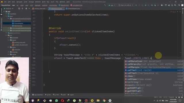Image resolution: width=184 pixels, height=103 pixels.
Task: Choose show() completion suggestion
Action: click(x=154, y=76)
